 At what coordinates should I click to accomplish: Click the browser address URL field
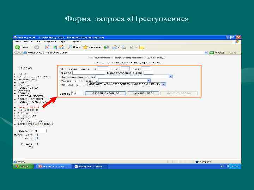(116, 53)
